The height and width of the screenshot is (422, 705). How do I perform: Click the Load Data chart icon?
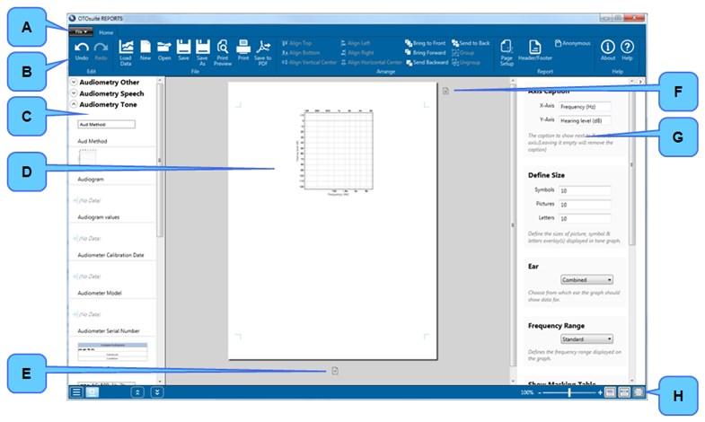126,47
